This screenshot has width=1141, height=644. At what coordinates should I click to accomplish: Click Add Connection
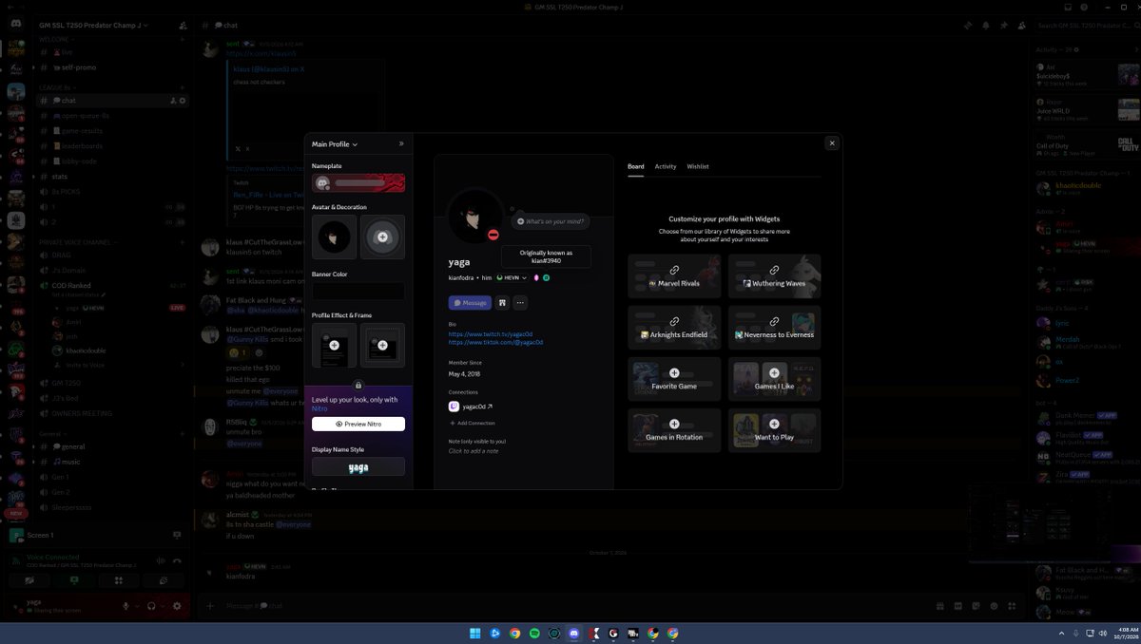pos(472,423)
